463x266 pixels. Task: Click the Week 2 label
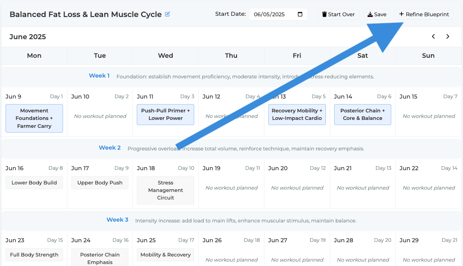tap(109, 148)
